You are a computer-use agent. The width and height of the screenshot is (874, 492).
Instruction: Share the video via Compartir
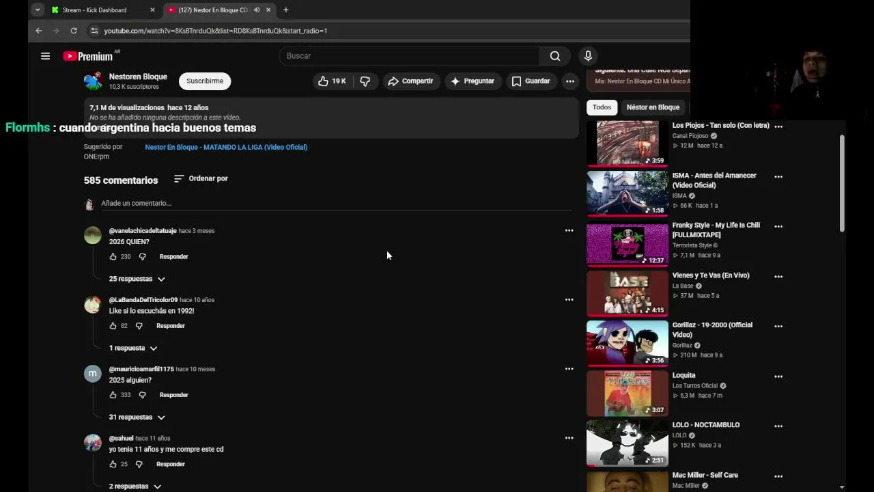tap(410, 81)
